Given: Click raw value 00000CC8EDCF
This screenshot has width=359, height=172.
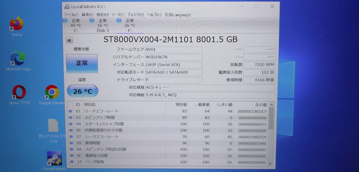Looking at the screenshot, I should pos(252,111).
